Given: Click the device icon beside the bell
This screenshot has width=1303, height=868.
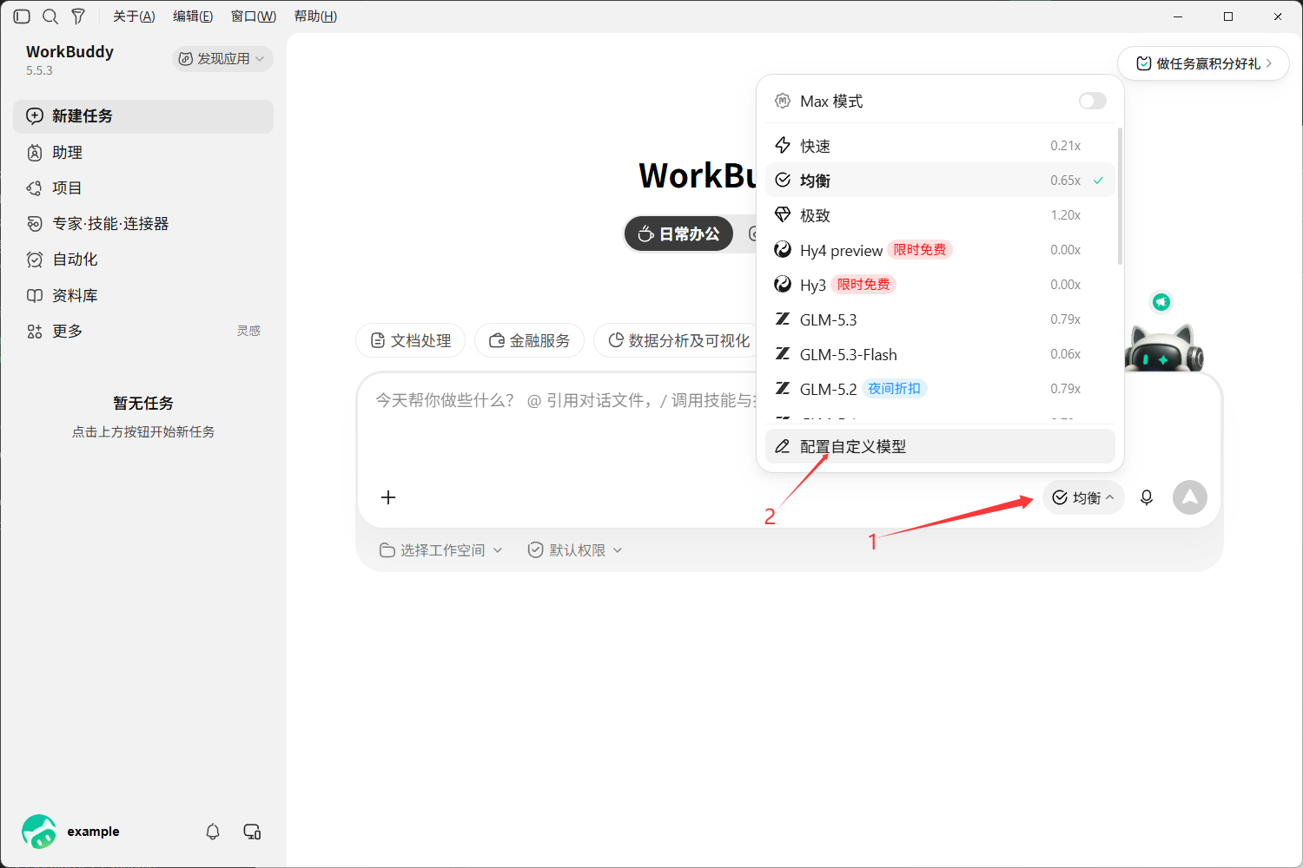Looking at the screenshot, I should point(252,832).
